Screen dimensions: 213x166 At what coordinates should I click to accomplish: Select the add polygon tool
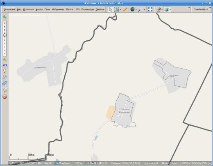[5, 83]
